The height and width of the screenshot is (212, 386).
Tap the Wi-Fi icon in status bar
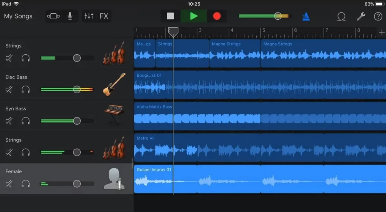pyautogui.click(x=16, y=4)
